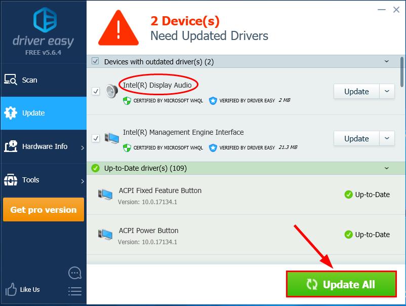Click the Get pro version button
The width and height of the screenshot is (406, 306).
pyautogui.click(x=44, y=210)
